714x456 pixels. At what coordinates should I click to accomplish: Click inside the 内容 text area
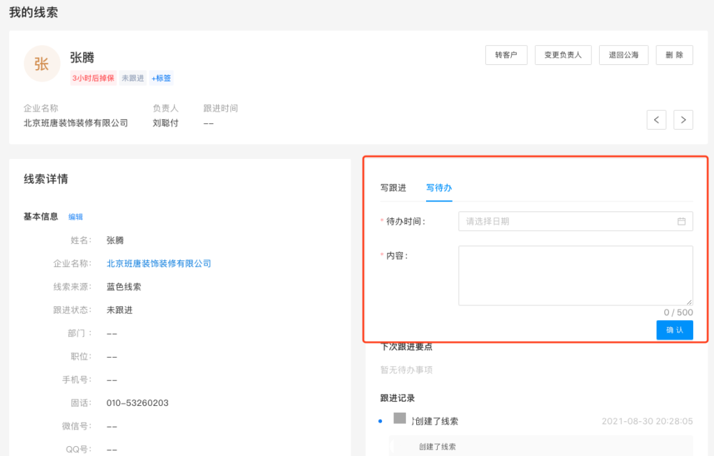(575, 275)
